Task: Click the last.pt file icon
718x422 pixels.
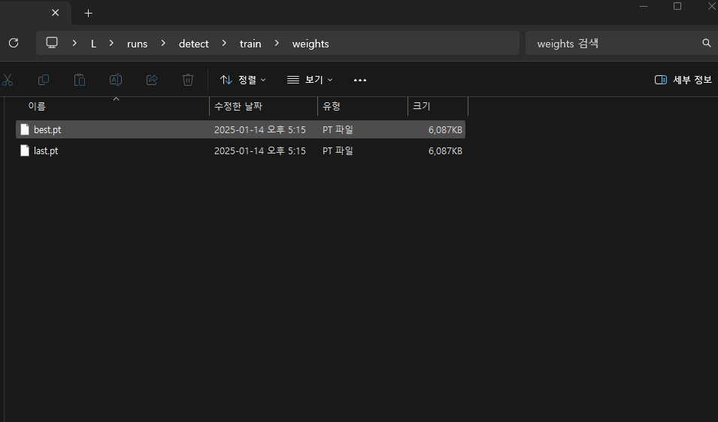Action: click(25, 150)
